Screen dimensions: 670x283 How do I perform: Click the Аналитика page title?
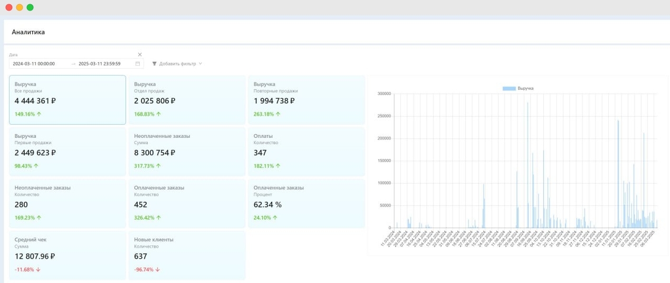point(28,32)
